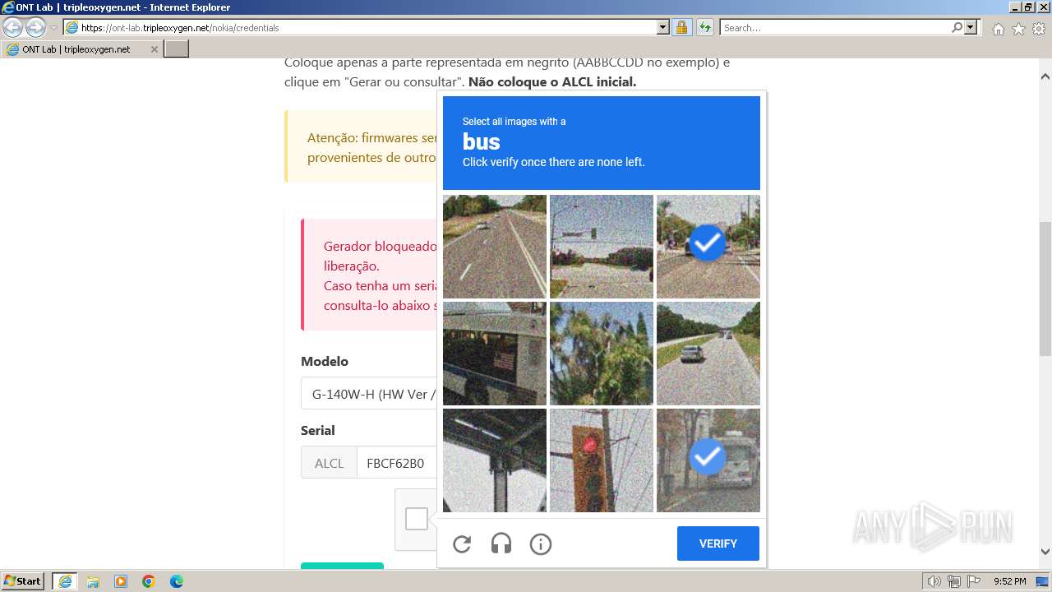Screen dimensions: 1052x592
Task: Open File Explorer taskbar icon
Action: (93, 581)
